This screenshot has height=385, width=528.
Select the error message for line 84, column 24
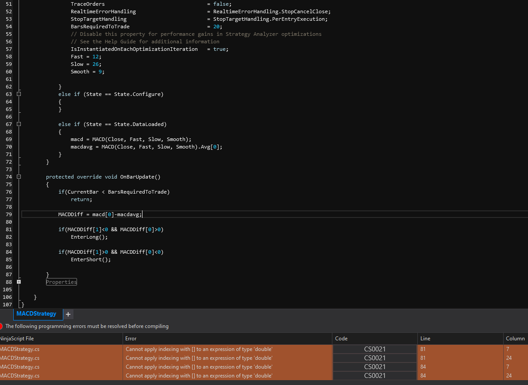click(199, 376)
